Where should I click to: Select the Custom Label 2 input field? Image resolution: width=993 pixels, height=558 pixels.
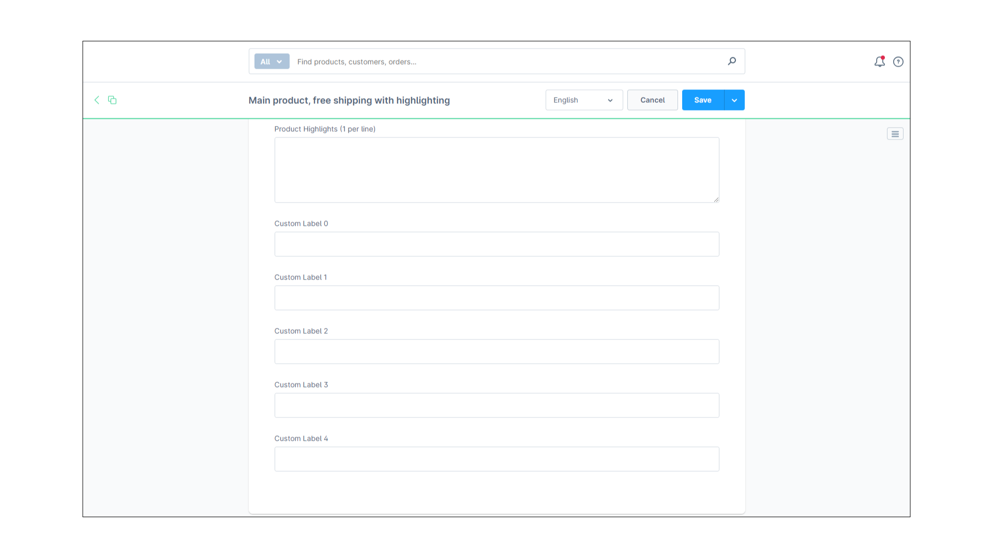click(496, 351)
